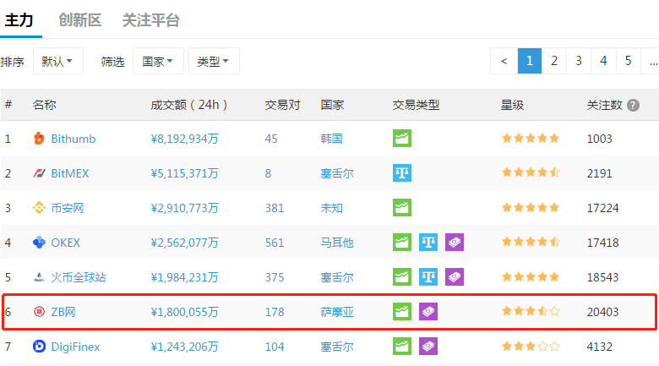Click the help question mark next to 关注数
This screenshot has width=659, height=366.
point(633,105)
